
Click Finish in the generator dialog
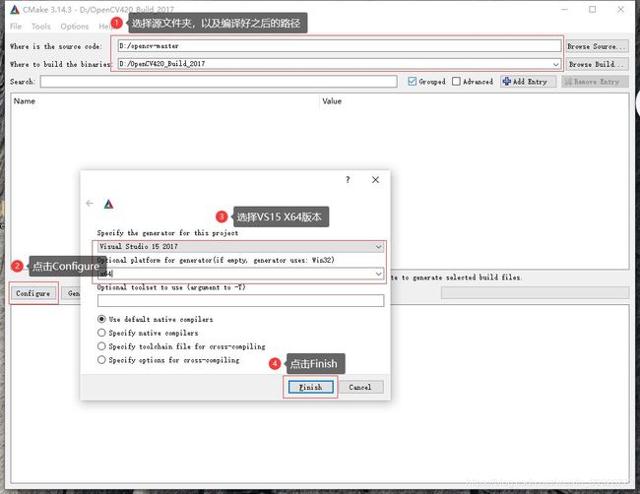[x=310, y=387]
